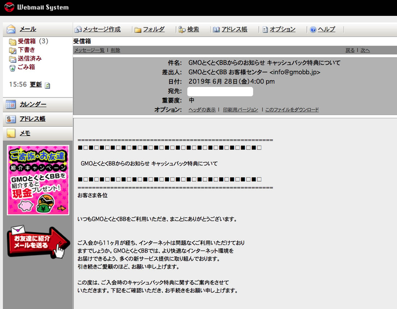Select the 下書き folder
The image size is (397, 309).
(26, 50)
